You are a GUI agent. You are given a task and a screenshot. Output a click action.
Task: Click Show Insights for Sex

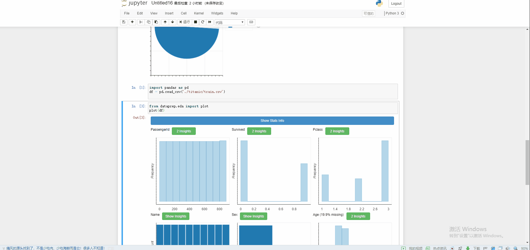tap(254, 216)
